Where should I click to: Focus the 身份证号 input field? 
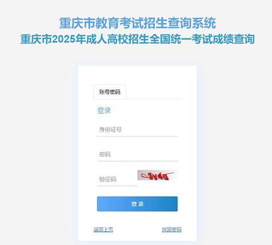pos(137,130)
